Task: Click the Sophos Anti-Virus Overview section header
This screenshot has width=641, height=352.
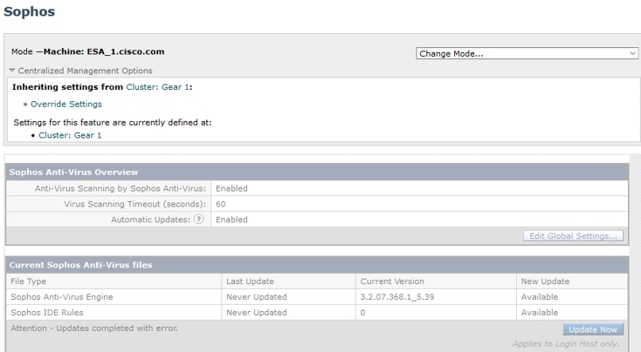Action: [73, 173]
